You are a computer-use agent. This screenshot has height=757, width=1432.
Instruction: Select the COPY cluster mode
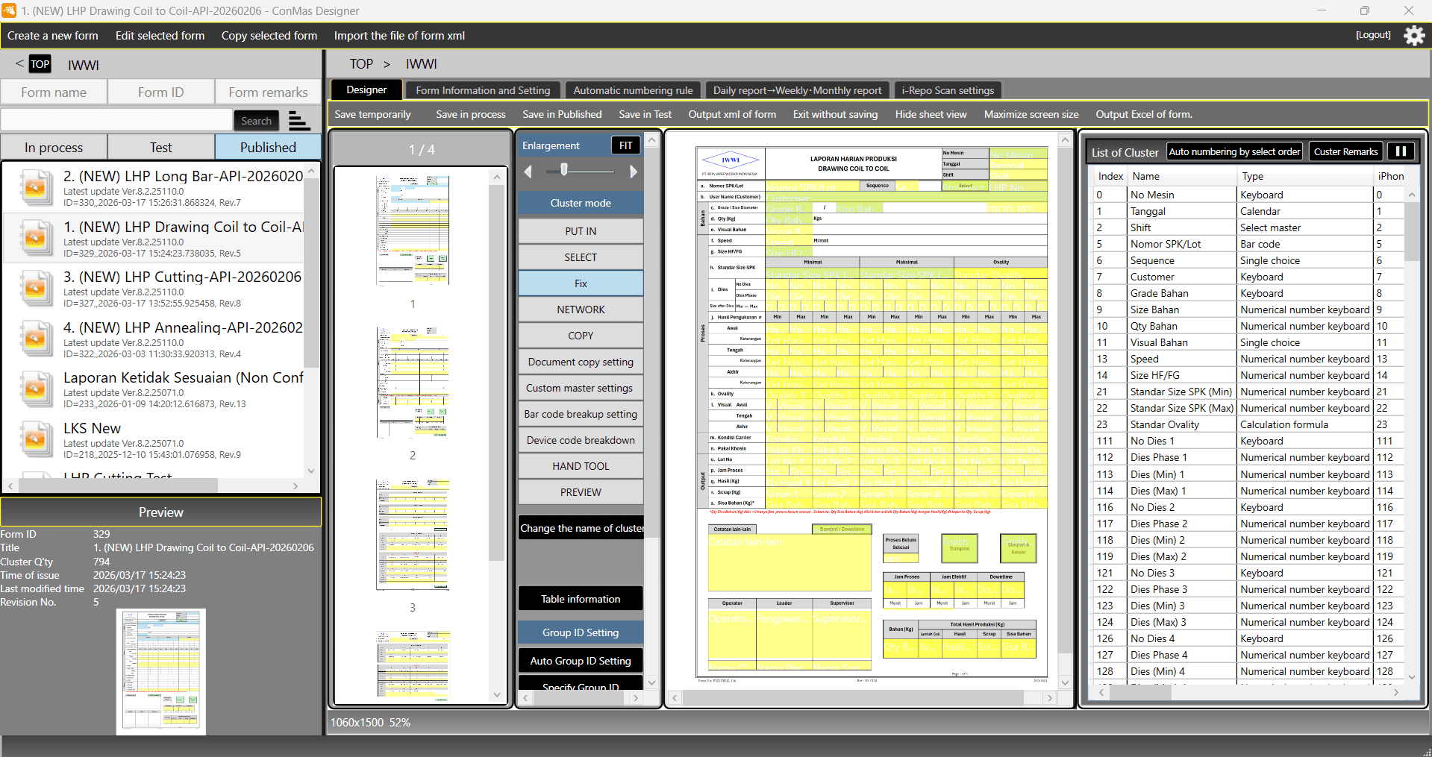(x=581, y=336)
